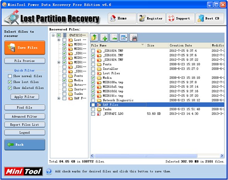Image resolution: width=228 pixels, height=180 pixels.
Task: Click the RAW F... folder icon in tree
Action: [x=70, y=98]
